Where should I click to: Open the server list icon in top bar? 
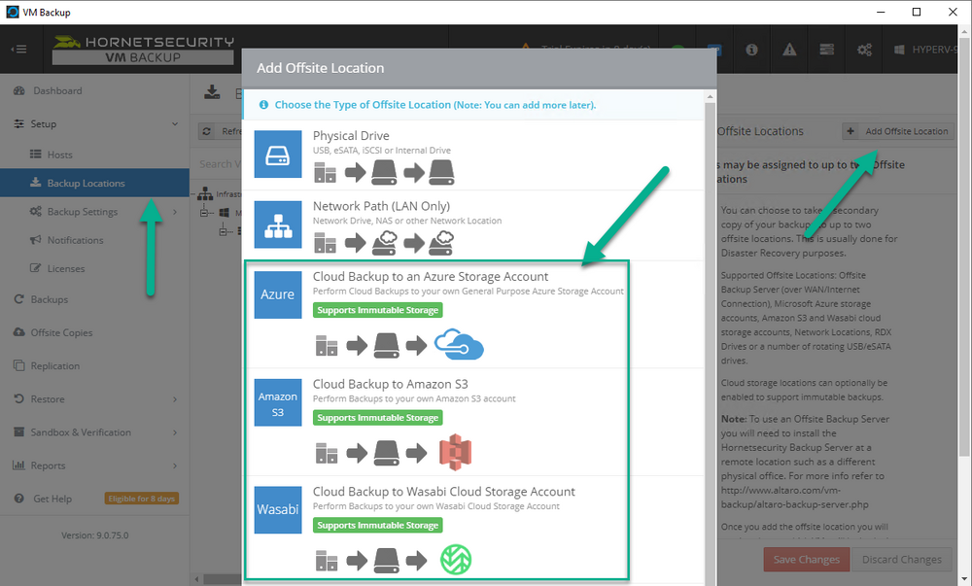[826, 50]
